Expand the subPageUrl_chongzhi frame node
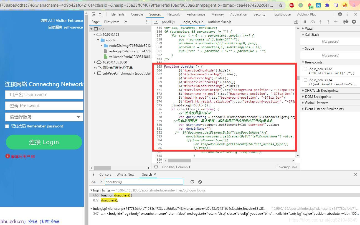This screenshot has width=360, height=225. point(95,73)
